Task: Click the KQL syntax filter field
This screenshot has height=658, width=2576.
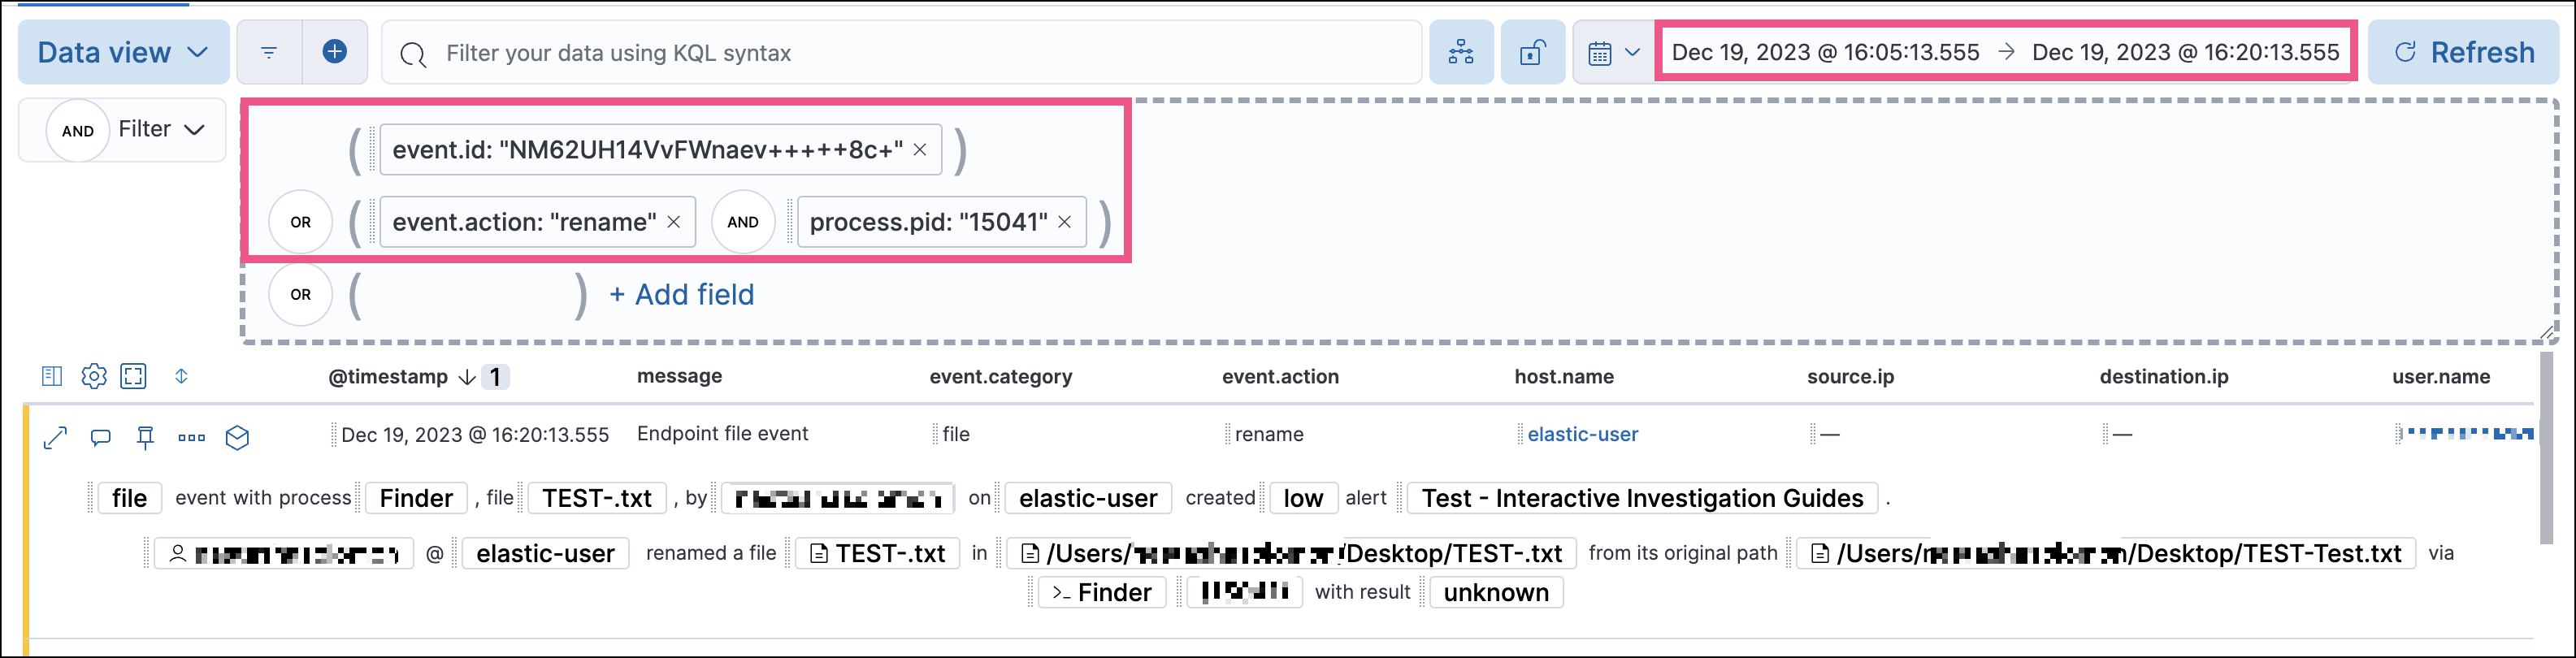Action: (900, 52)
